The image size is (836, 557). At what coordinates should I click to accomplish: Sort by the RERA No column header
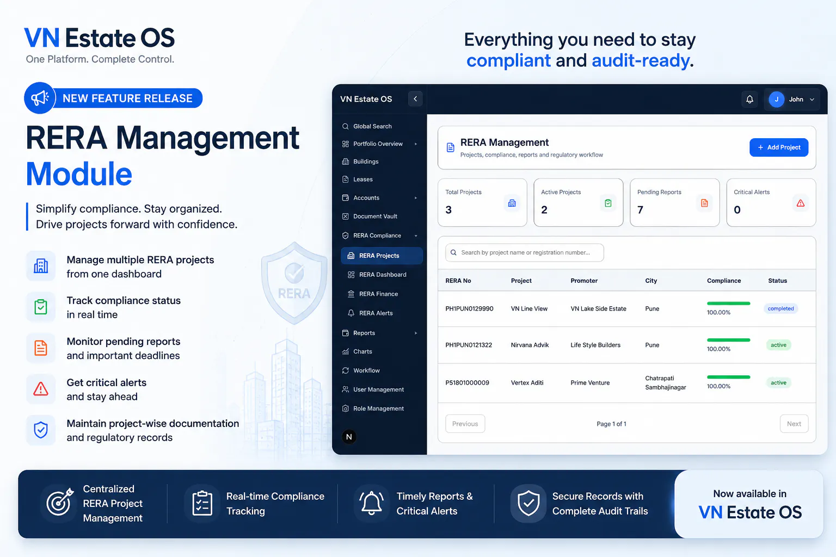point(458,281)
